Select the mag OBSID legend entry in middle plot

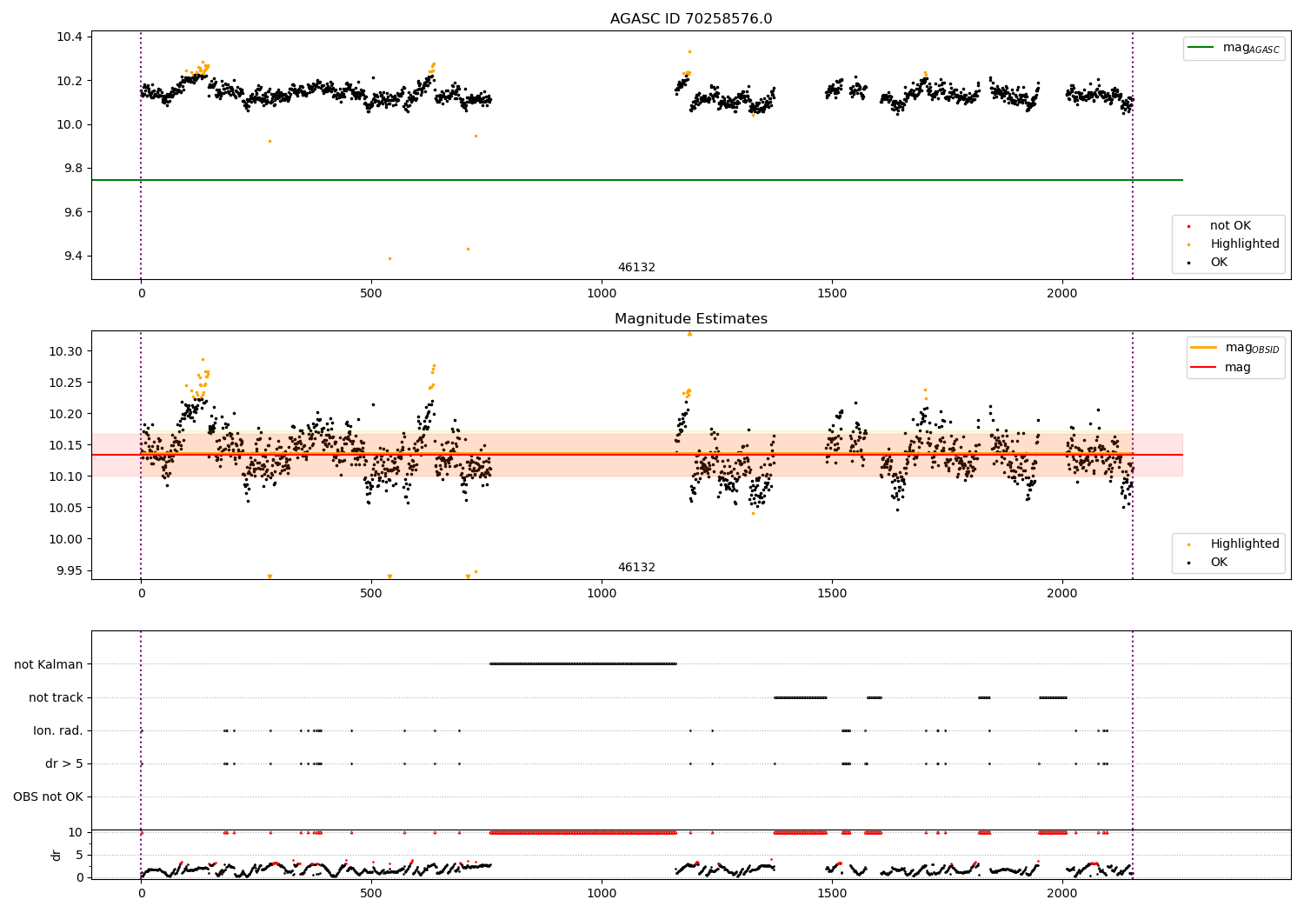click(1236, 348)
